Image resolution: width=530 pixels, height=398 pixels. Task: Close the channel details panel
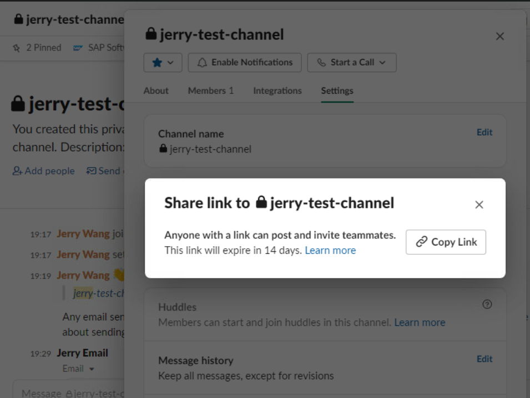pos(500,36)
